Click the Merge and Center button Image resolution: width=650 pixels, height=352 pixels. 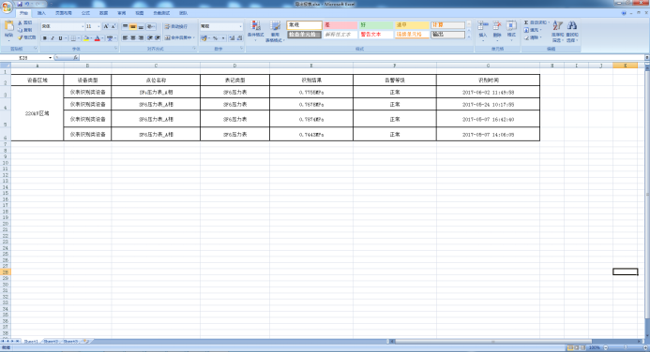(179, 38)
